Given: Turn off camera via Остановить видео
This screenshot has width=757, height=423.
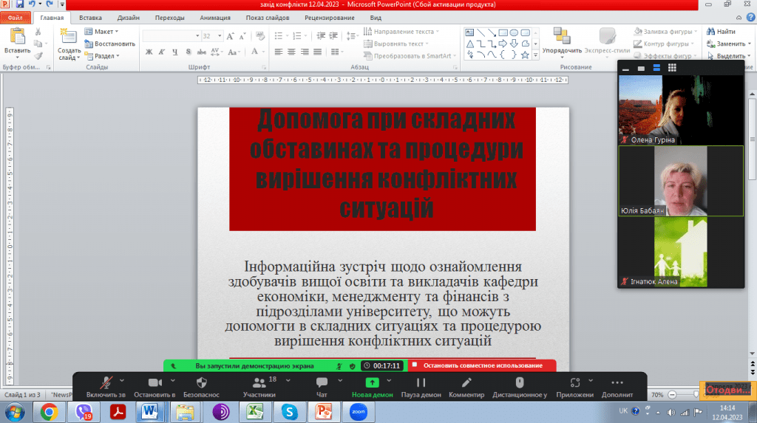Looking at the screenshot, I should point(155,382).
